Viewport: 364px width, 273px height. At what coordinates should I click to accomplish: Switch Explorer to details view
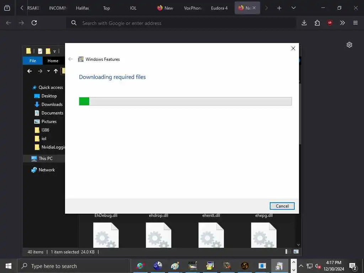pos(288,252)
